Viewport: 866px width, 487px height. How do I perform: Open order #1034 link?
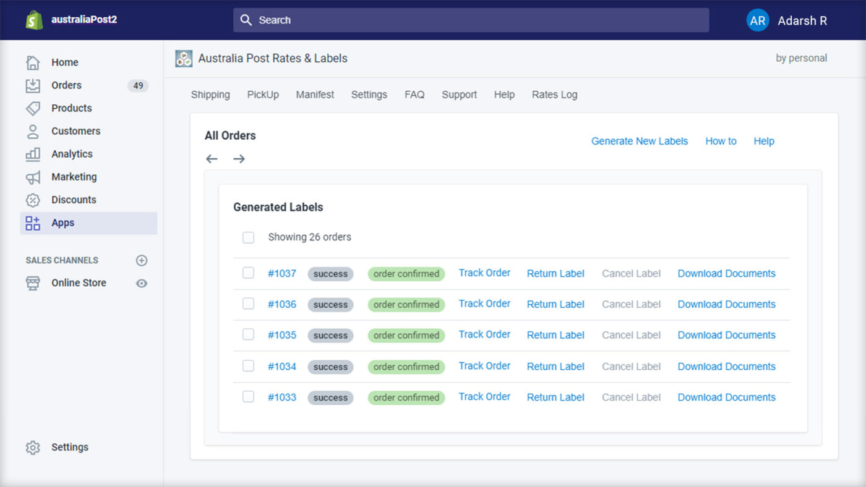click(282, 366)
